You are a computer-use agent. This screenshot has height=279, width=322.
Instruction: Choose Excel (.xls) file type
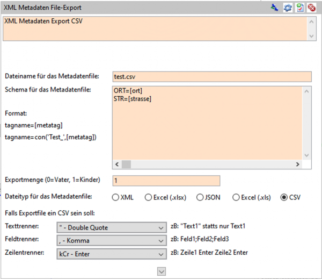pyautogui.click(x=236, y=197)
